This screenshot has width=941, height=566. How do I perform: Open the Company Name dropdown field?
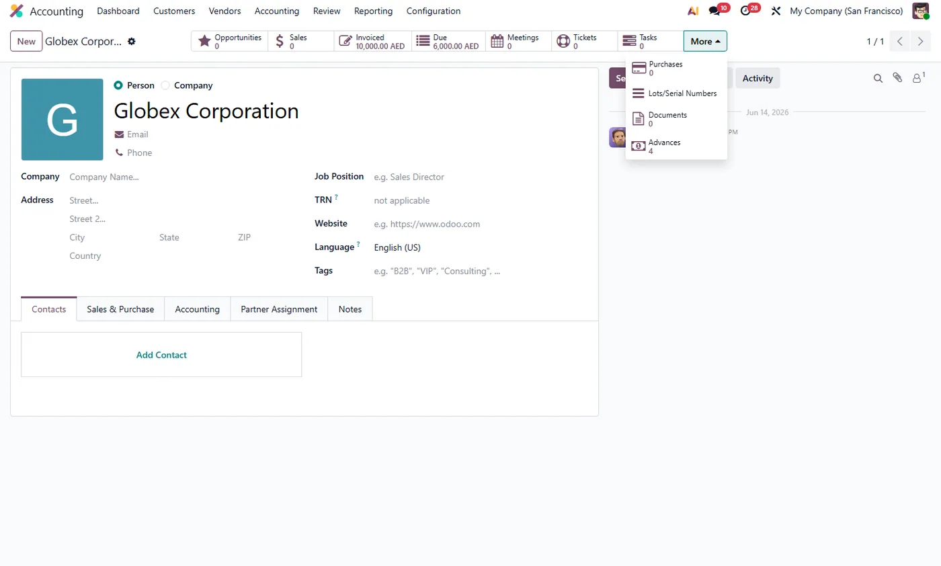tap(183, 177)
